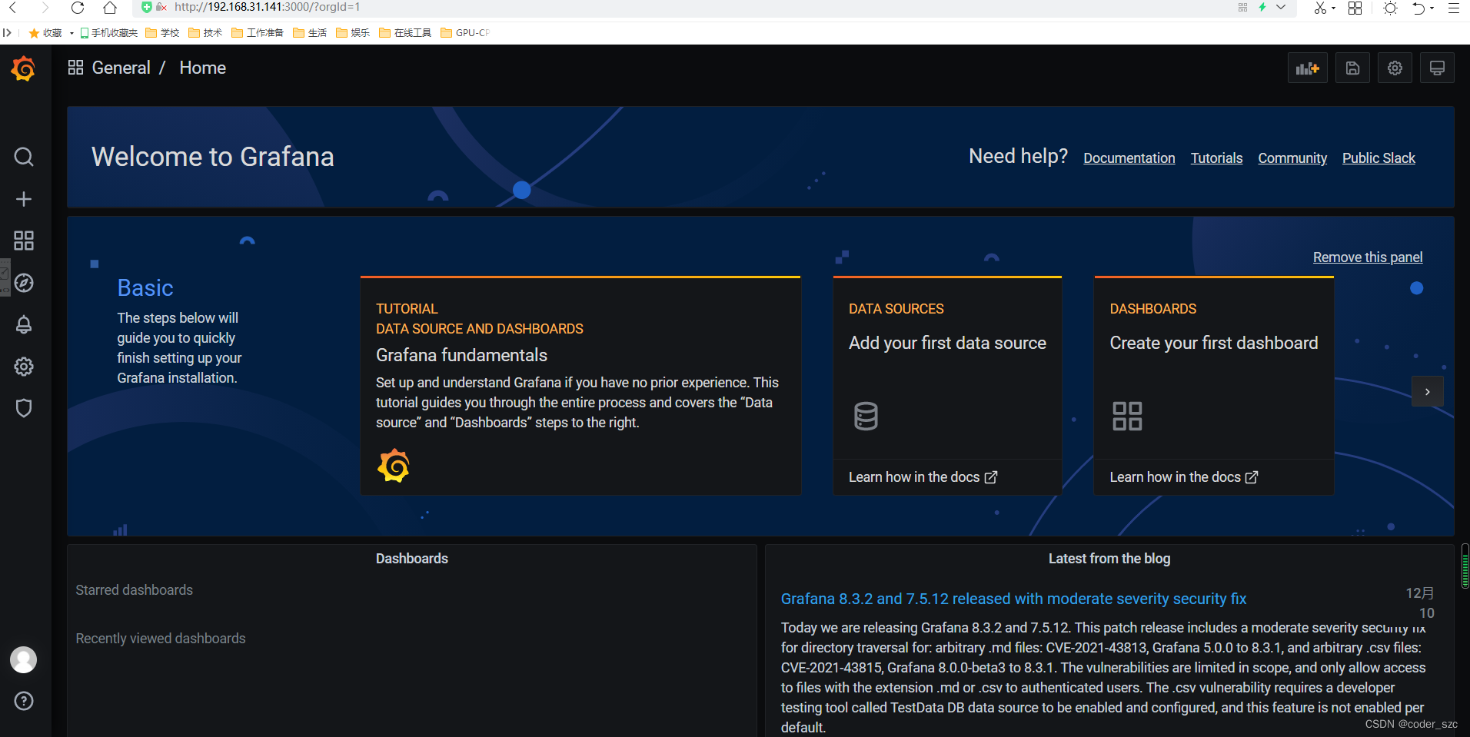Click the browser address bar URL
The height and width of the screenshot is (737, 1470).
point(267,7)
